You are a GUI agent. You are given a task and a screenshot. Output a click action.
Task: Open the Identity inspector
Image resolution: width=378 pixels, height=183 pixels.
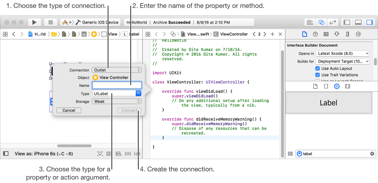(x=326, y=34)
